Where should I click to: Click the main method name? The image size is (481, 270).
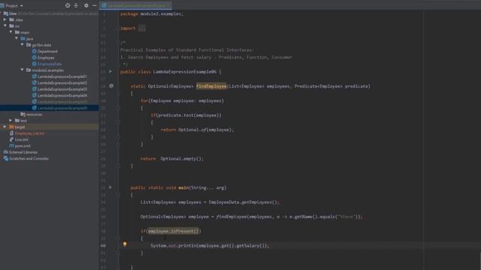pyautogui.click(x=183, y=187)
